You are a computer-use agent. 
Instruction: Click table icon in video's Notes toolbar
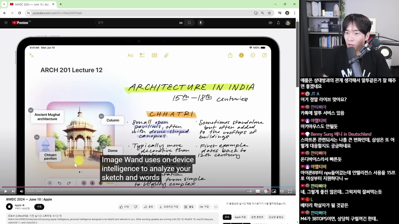[x=154, y=55]
